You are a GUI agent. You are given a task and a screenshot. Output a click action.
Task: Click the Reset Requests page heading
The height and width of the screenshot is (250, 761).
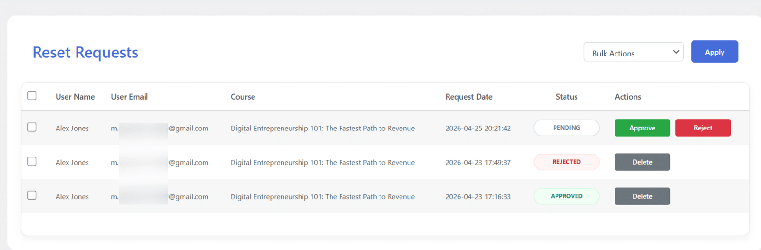tap(86, 52)
